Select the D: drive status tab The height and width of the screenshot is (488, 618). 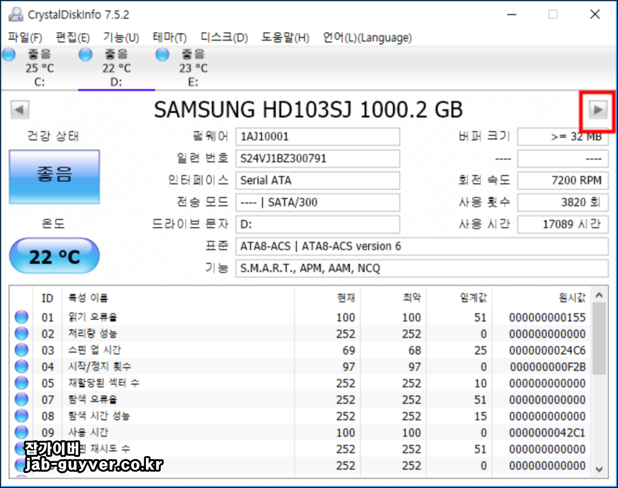tap(116, 68)
